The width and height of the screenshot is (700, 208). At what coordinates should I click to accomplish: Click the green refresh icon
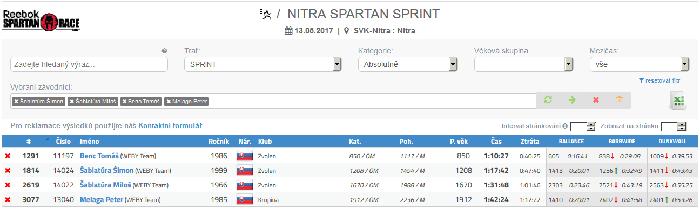point(548,100)
